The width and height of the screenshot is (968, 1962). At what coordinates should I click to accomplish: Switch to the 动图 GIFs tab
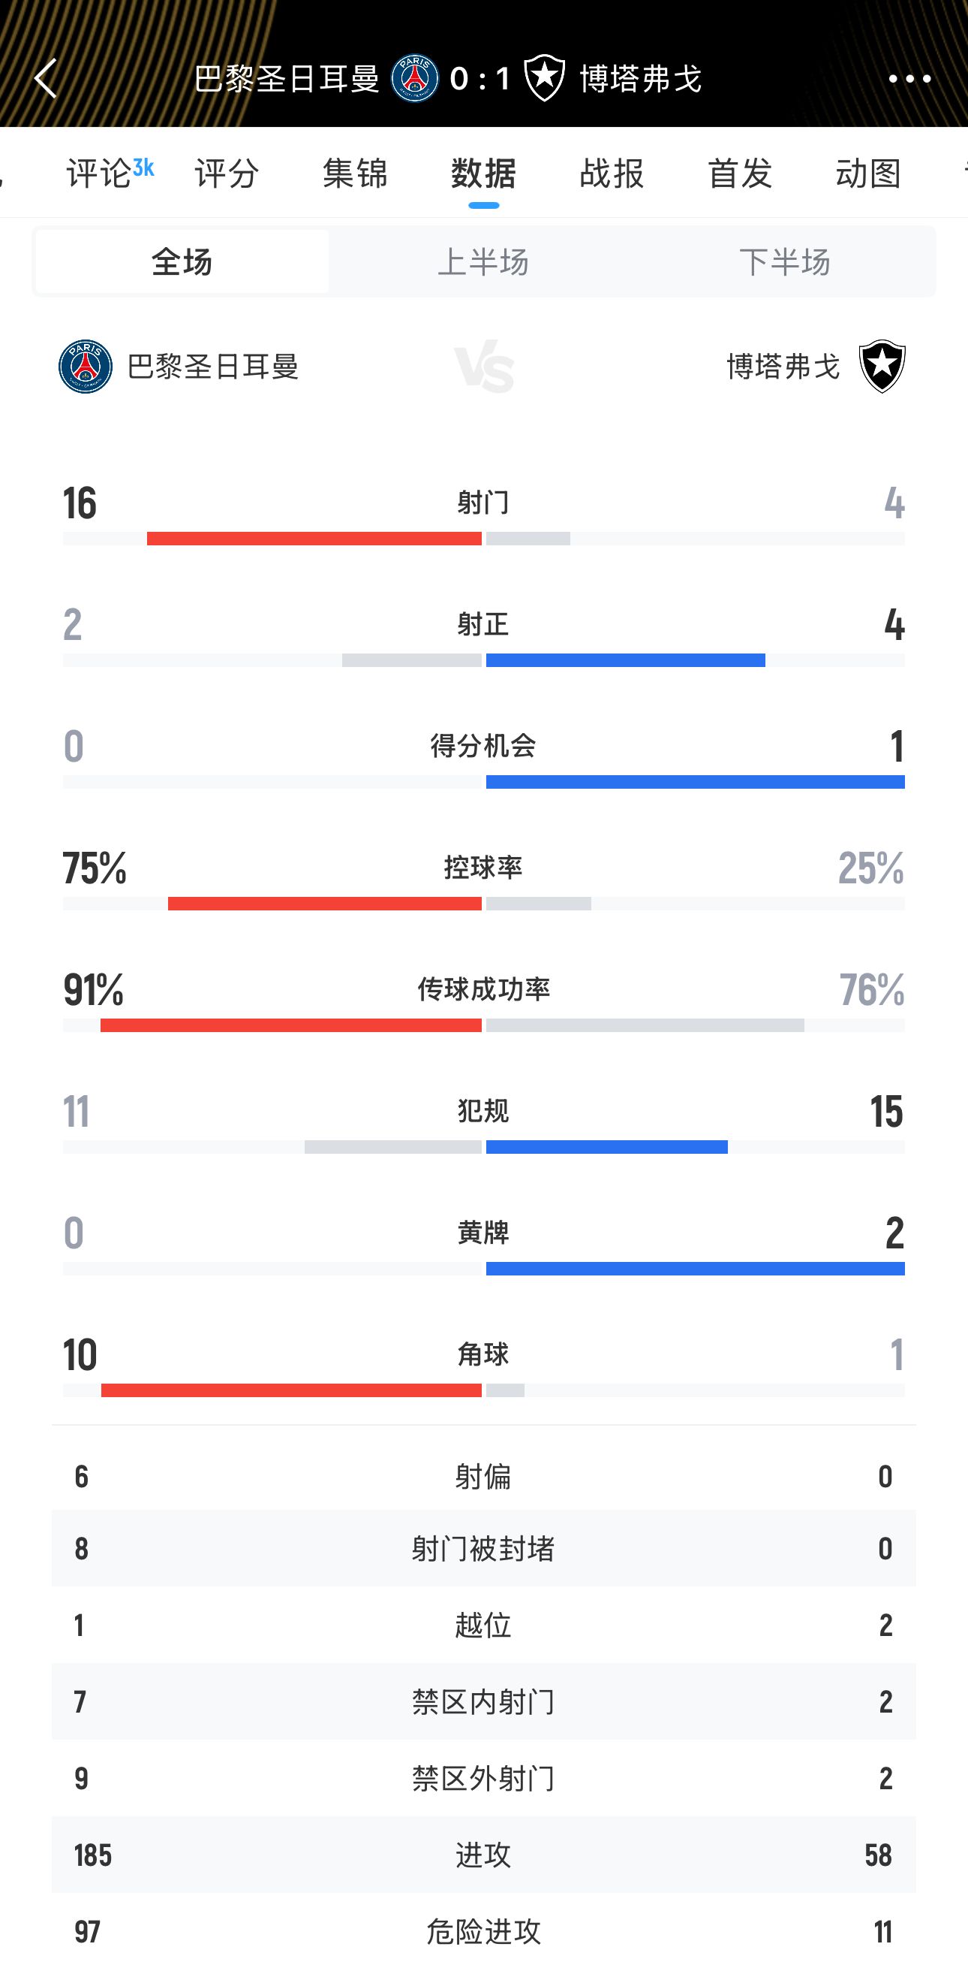tap(868, 173)
